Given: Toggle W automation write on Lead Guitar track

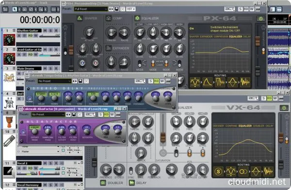Looking at the screenshot, I should (36, 55).
